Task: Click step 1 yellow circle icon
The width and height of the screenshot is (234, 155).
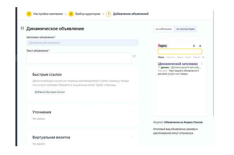Action: [x=29, y=14]
